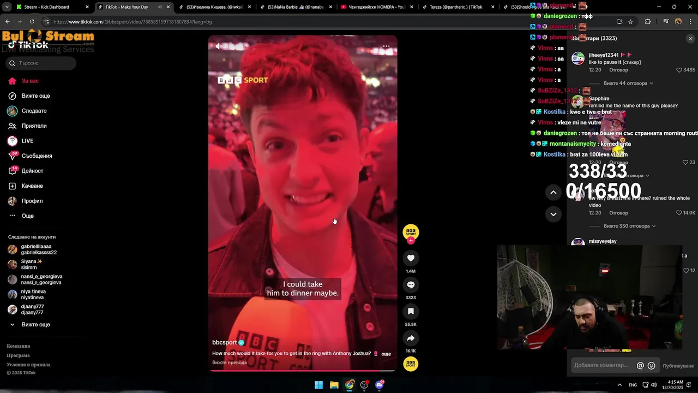
Task: Open BBC Sport profile avatar beside video
Action: pyautogui.click(x=411, y=232)
